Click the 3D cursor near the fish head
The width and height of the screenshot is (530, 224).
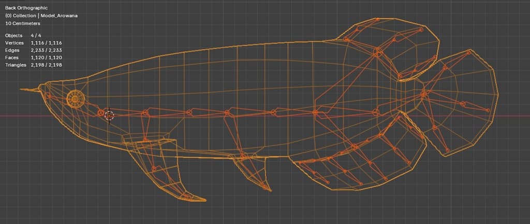[x=109, y=115]
